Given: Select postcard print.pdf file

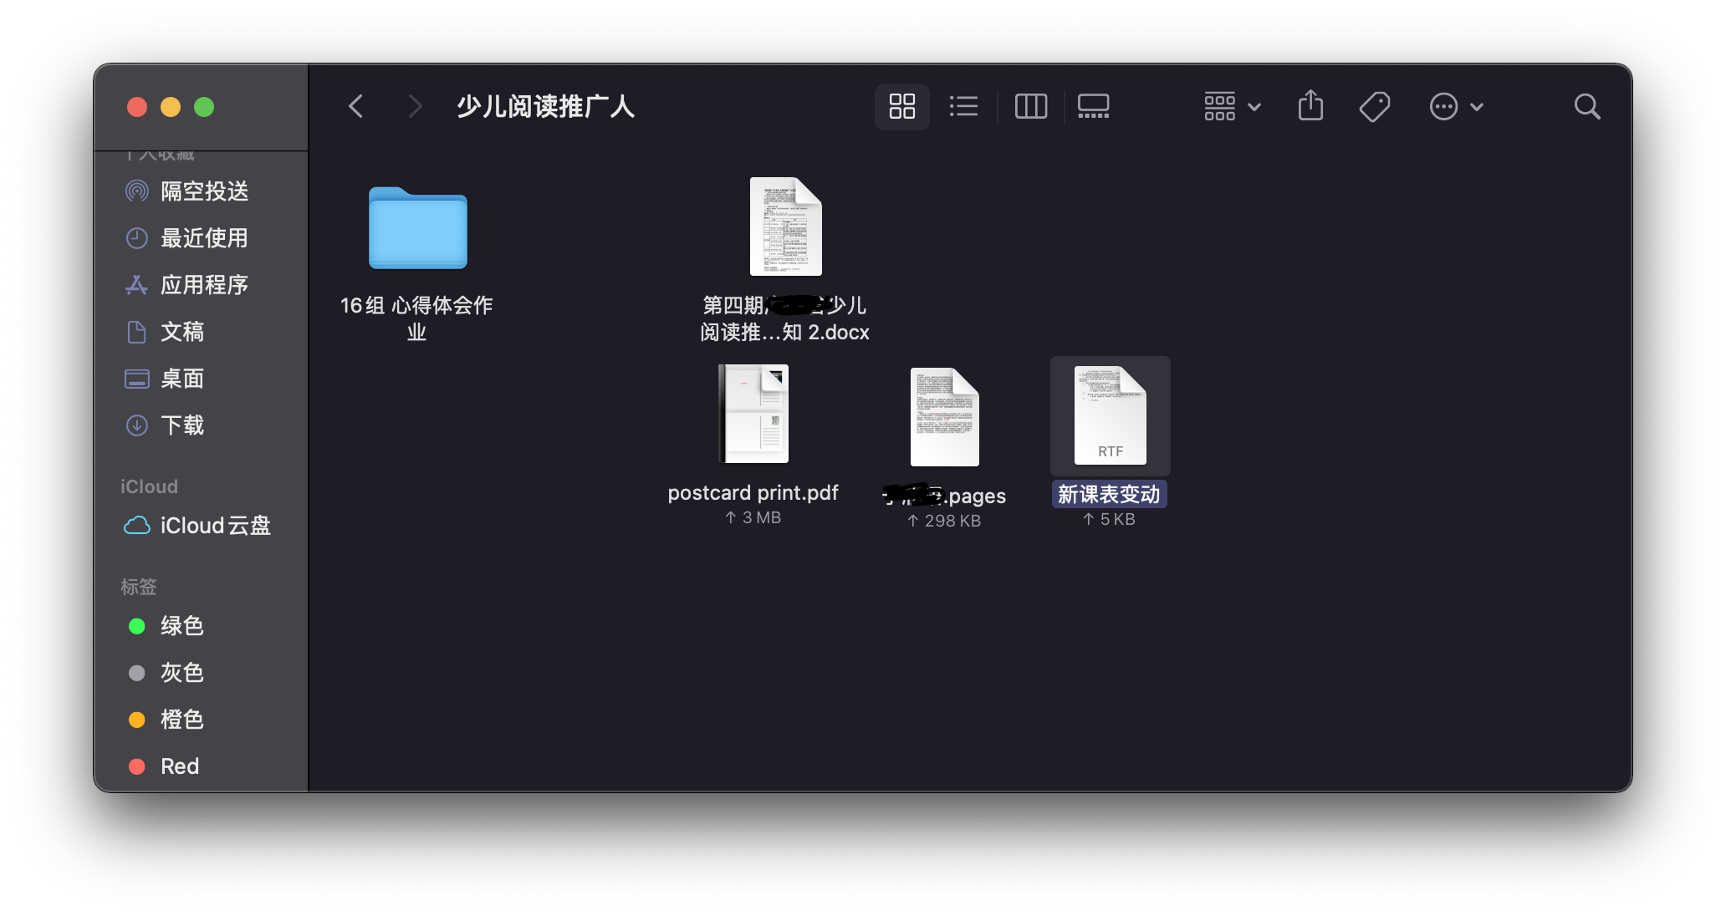Looking at the screenshot, I should coord(753,415).
